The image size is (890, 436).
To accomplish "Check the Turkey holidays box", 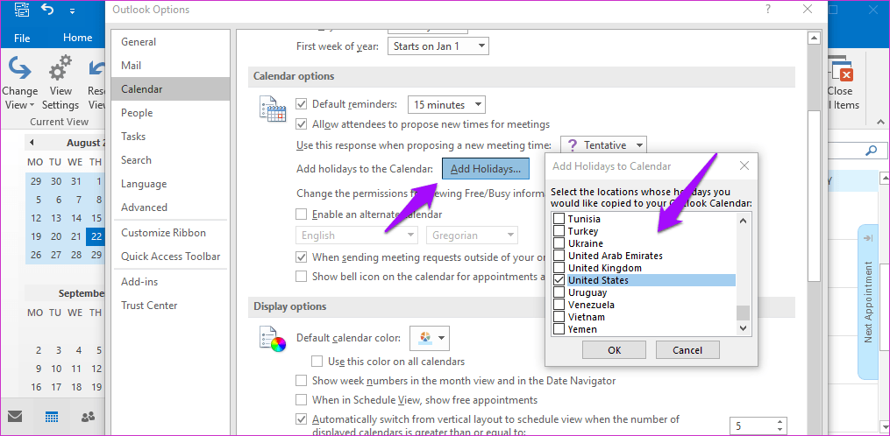I will pos(559,231).
